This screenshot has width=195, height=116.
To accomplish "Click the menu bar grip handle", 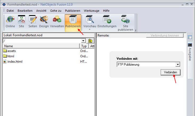I will 4,10.
